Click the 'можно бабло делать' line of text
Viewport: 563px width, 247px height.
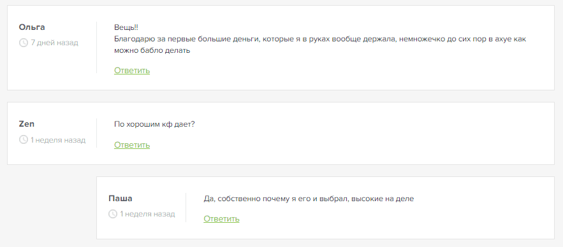click(152, 50)
